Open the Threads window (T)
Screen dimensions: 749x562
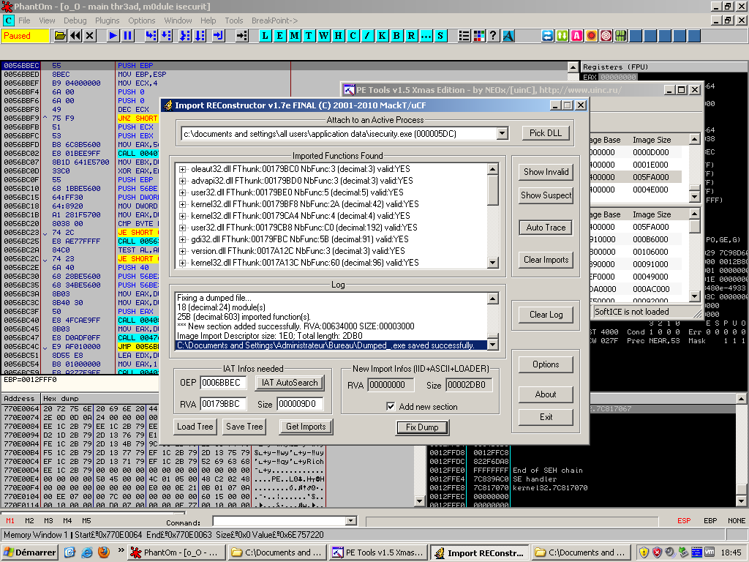[x=309, y=36]
